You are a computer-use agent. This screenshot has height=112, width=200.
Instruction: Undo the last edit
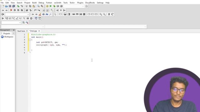coord(18,6)
